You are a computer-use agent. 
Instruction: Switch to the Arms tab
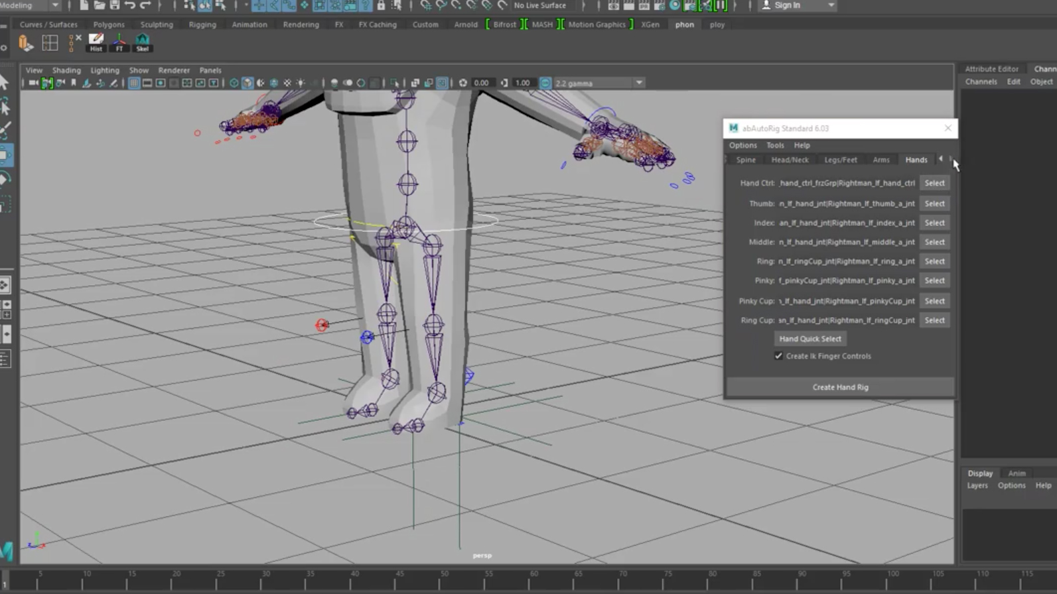881,160
